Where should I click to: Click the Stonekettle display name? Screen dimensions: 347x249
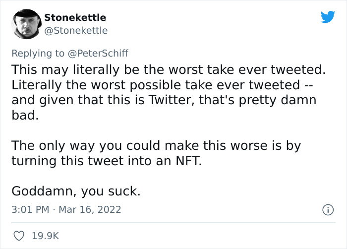coord(75,17)
